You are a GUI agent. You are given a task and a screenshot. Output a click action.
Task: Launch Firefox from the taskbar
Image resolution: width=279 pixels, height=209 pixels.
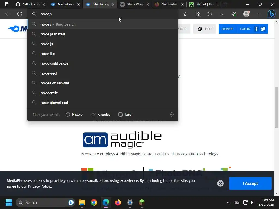click(118, 202)
